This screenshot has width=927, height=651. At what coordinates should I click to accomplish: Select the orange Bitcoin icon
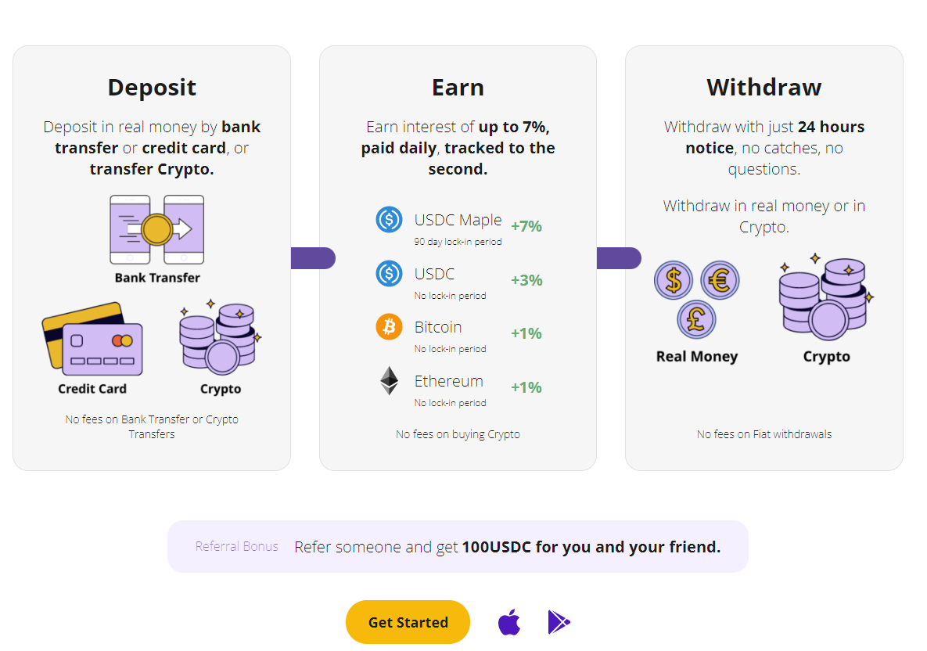click(389, 326)
